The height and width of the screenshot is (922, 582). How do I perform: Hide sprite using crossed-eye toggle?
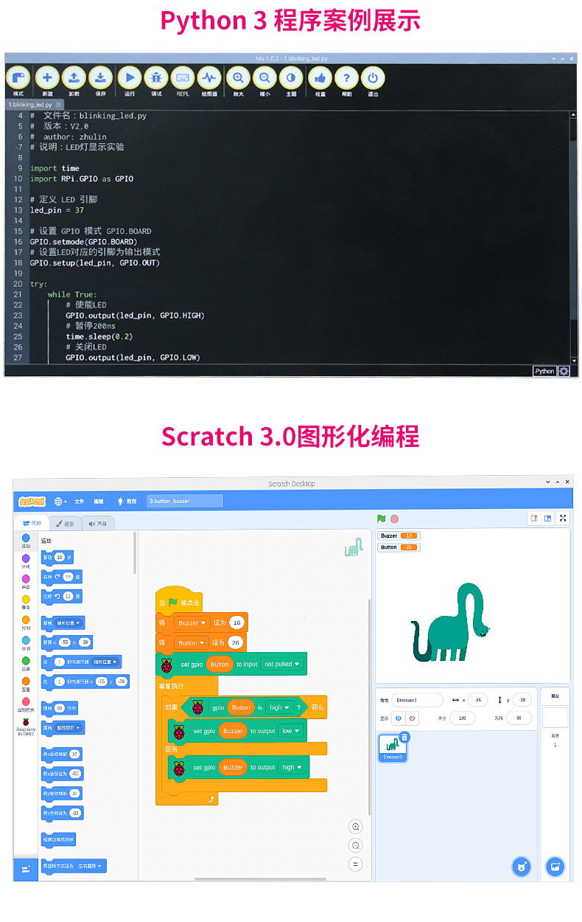(x=413, y=717)
